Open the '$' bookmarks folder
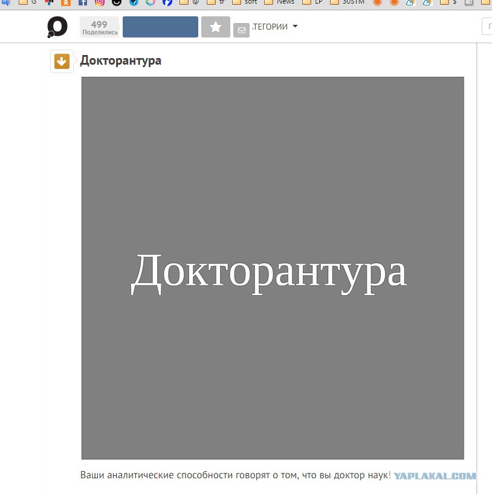Viewport: 492px width, 494px height. pyautogui.click(x=448, y=2)
